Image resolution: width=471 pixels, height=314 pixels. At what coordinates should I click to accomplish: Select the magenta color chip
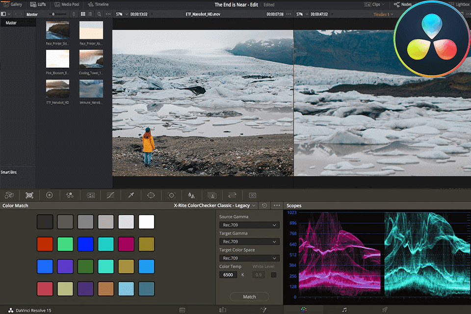click(x=126, y=244)
